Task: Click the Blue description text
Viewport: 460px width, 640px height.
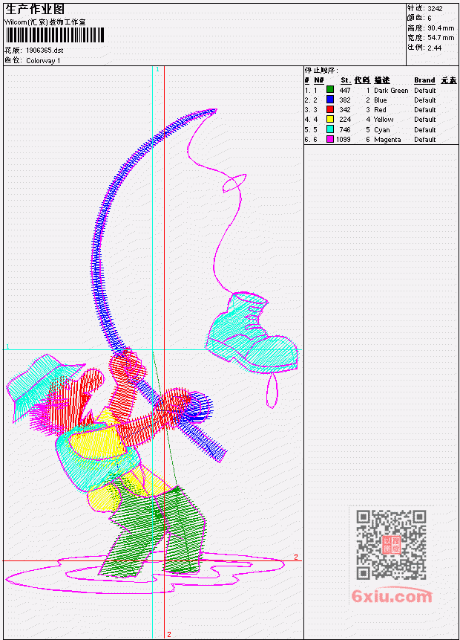Action: click(381, 100)
